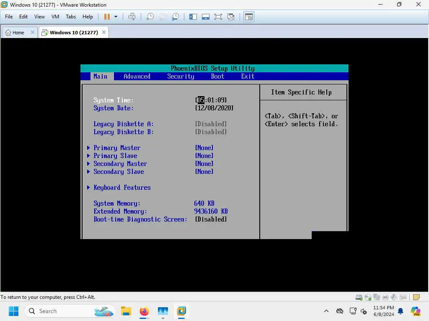The height and width of the screenshot is (321, 429).
Task: Click the USB controller status icon
Action: (403, 297)
